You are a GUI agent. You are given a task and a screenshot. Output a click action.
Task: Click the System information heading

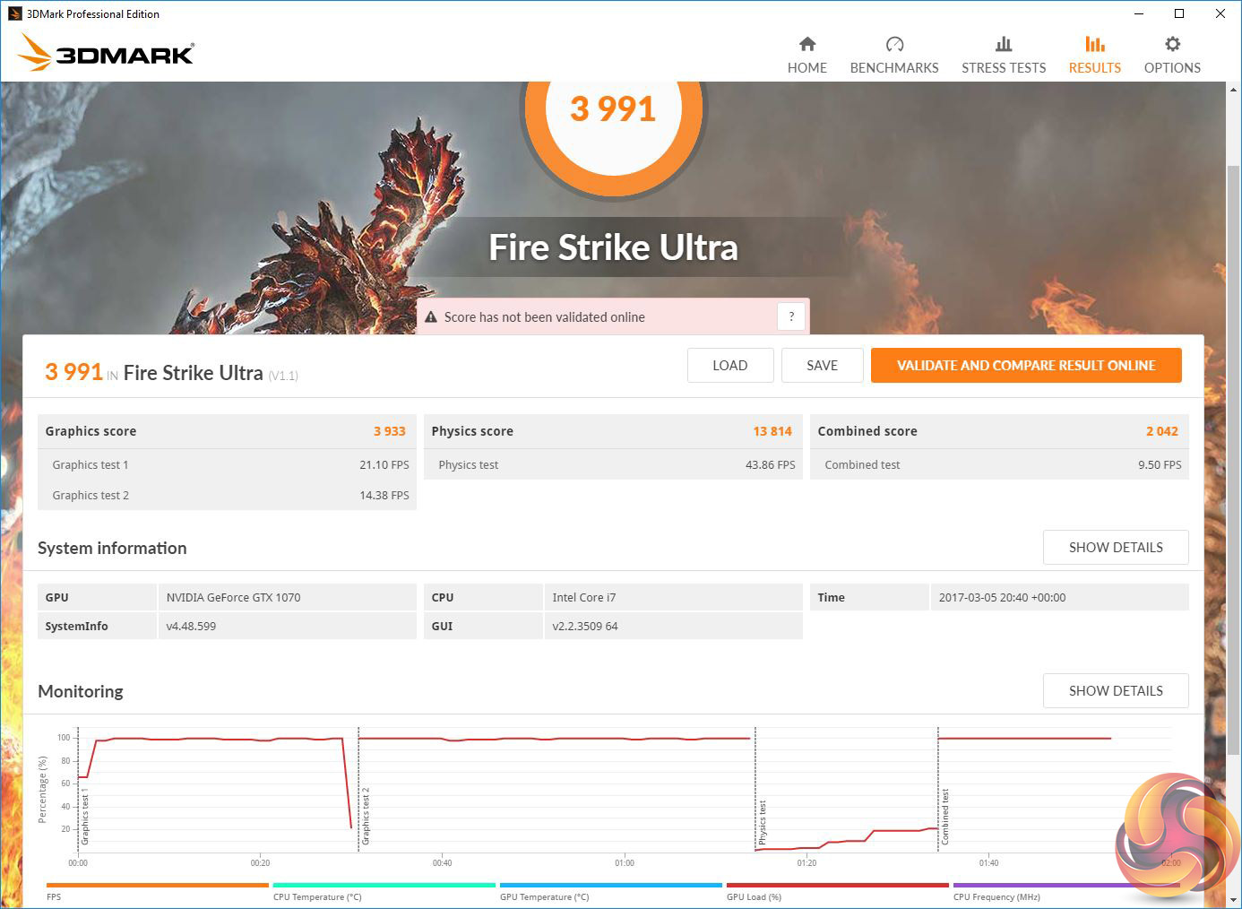112,548
